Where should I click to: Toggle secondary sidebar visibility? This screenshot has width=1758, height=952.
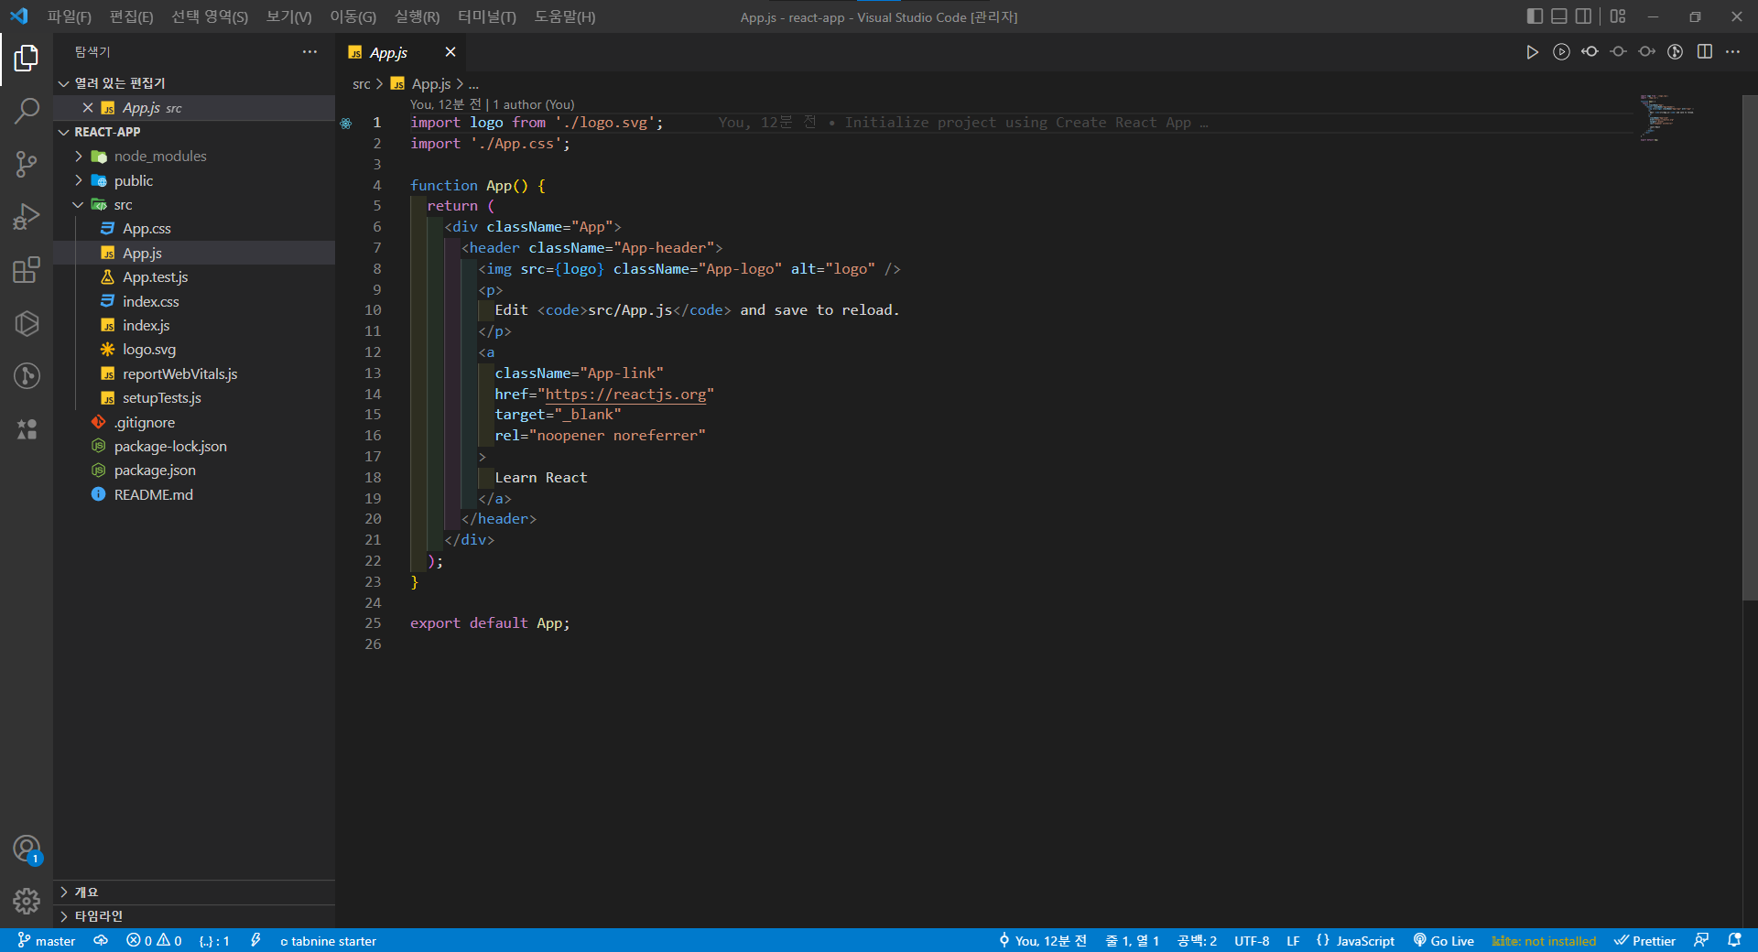(1583, 16)
